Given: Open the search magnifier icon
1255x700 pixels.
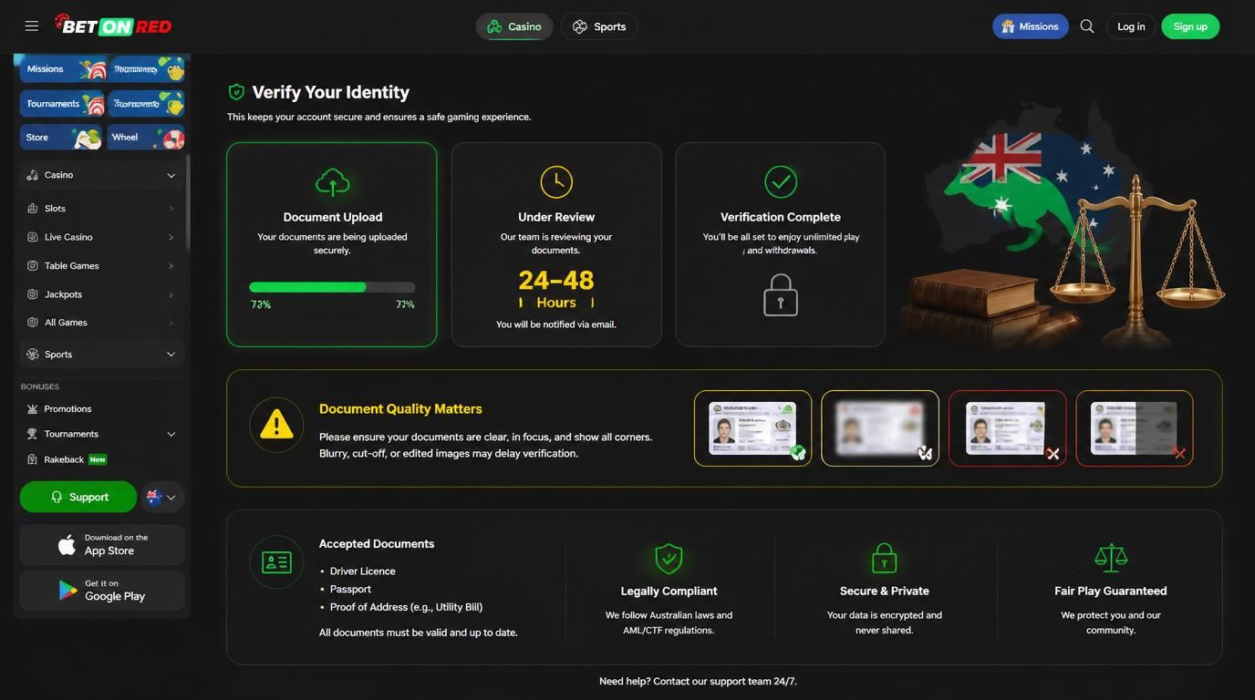Looking at the screenshot, I should coord(1087,26).
